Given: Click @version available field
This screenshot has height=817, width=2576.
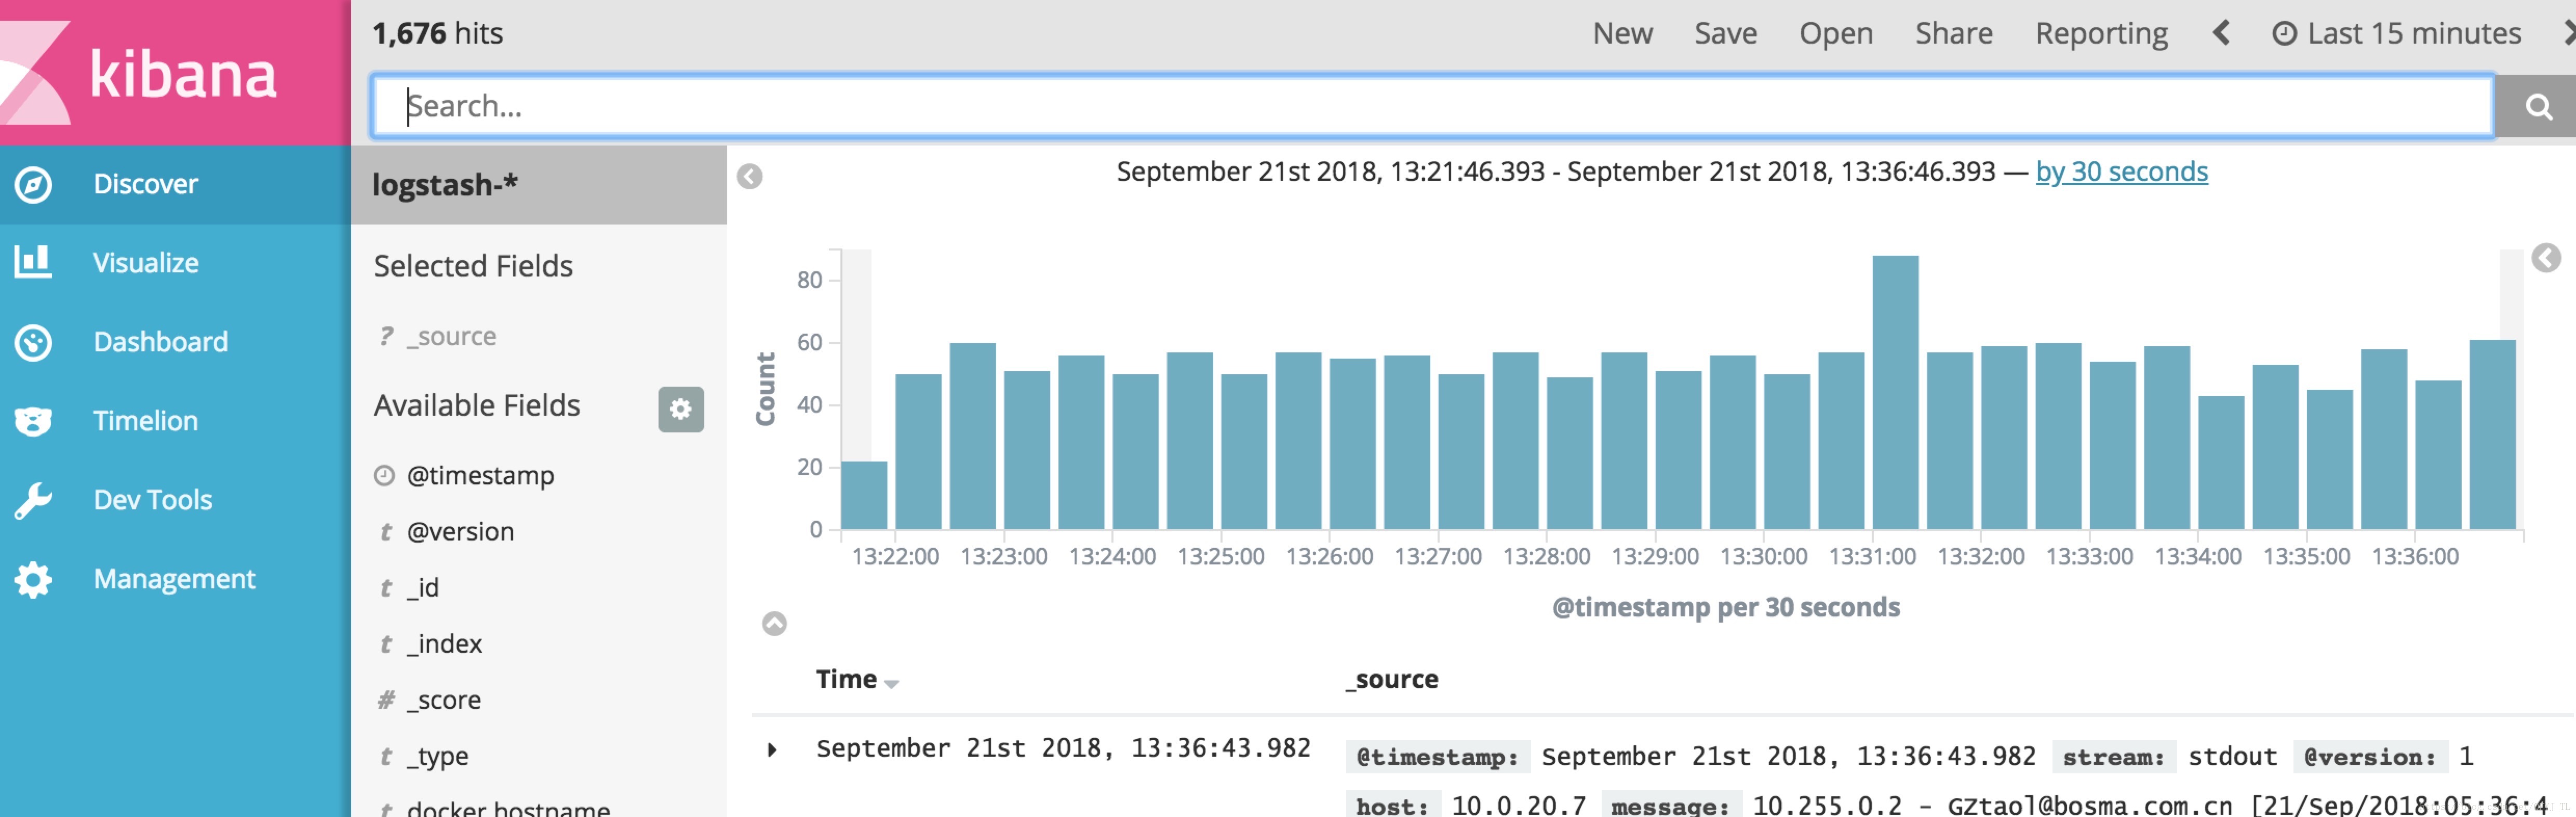Looking at the screenshot, I should point(460,532).
